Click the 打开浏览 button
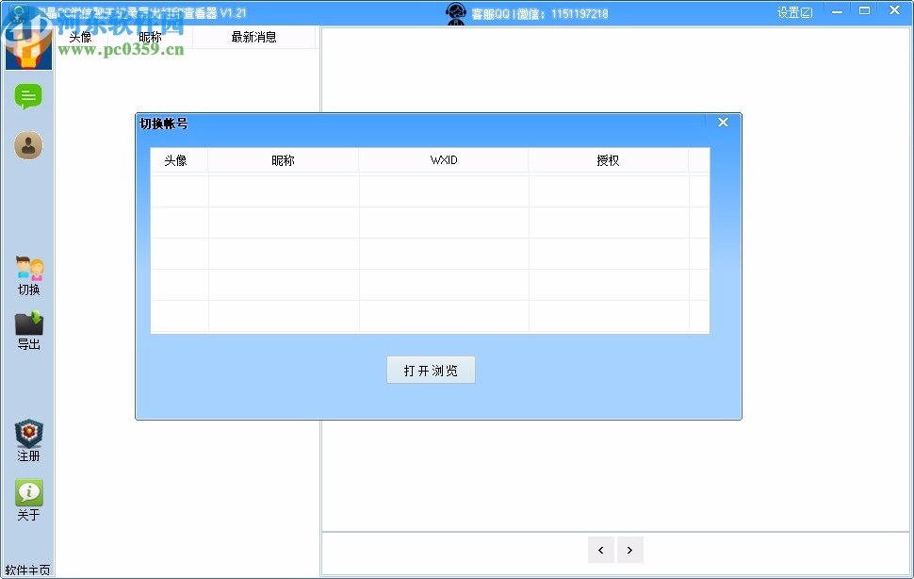 pos(431,370)
